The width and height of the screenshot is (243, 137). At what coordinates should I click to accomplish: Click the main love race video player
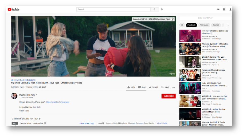click(93, 46)
